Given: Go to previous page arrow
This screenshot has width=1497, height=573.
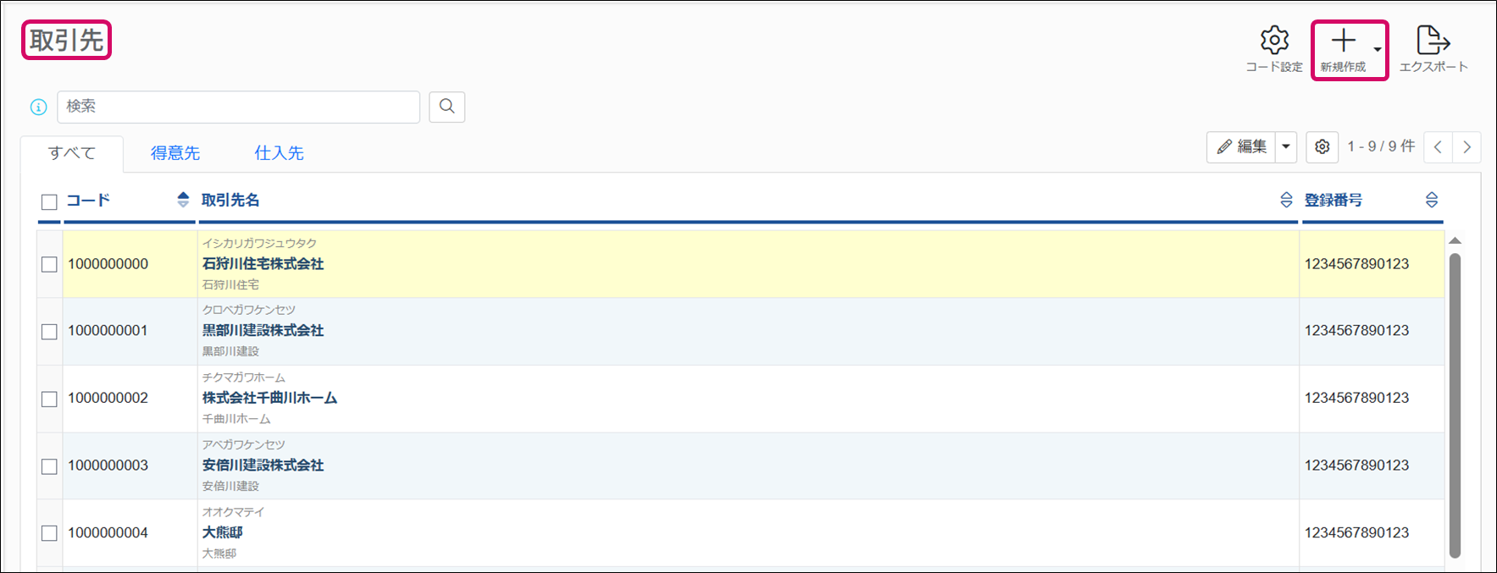Looking at the screenshot, I should [1439, 147].
